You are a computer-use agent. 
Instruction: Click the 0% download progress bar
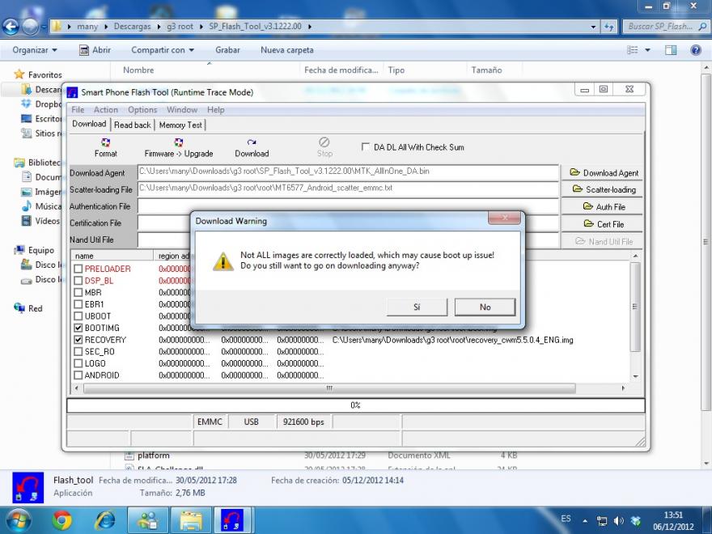click(x=355, y=405)
